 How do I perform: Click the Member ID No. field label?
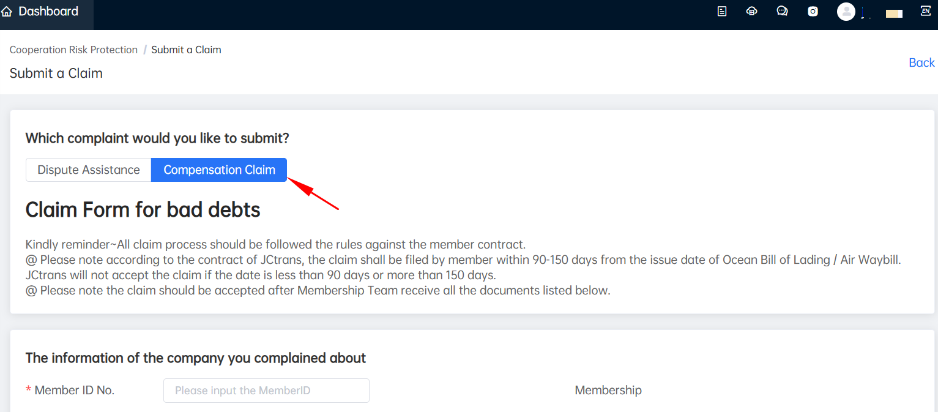click(x=74, y=391)
